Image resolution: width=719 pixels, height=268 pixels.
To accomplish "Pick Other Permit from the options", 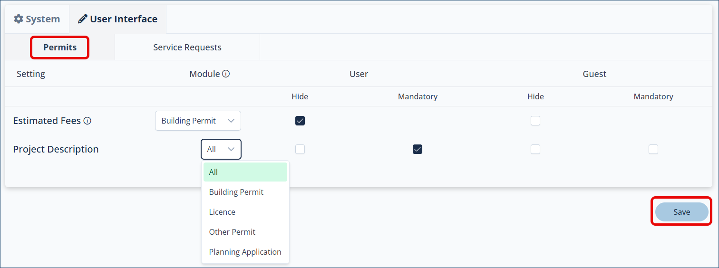I will (232, 232).
